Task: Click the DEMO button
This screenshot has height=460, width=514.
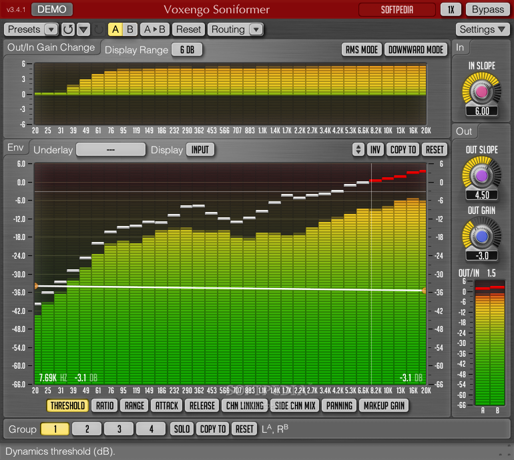Action: 52,9
